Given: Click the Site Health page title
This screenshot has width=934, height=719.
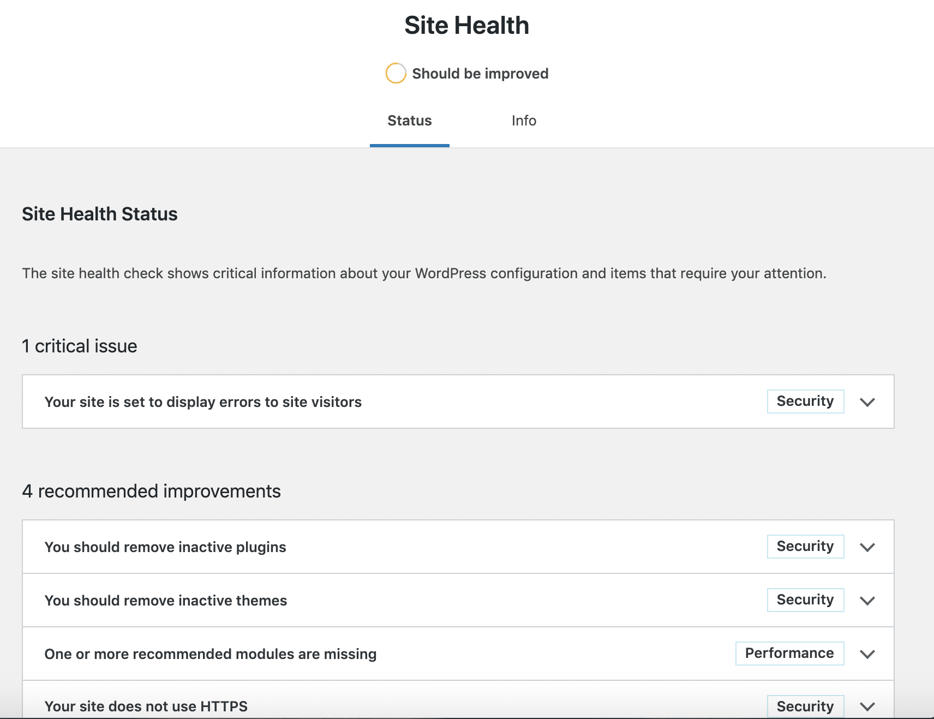Looking at the screenshot, I should 466,25.
